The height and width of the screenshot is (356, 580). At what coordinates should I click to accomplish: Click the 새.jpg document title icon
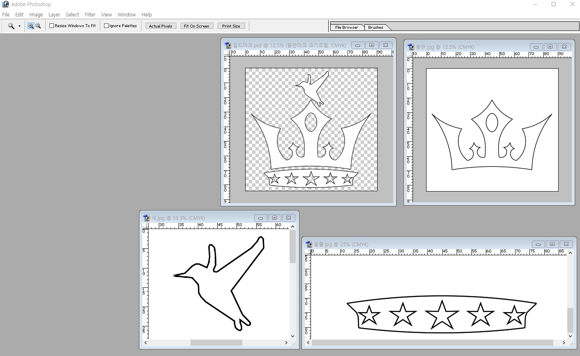146,218
